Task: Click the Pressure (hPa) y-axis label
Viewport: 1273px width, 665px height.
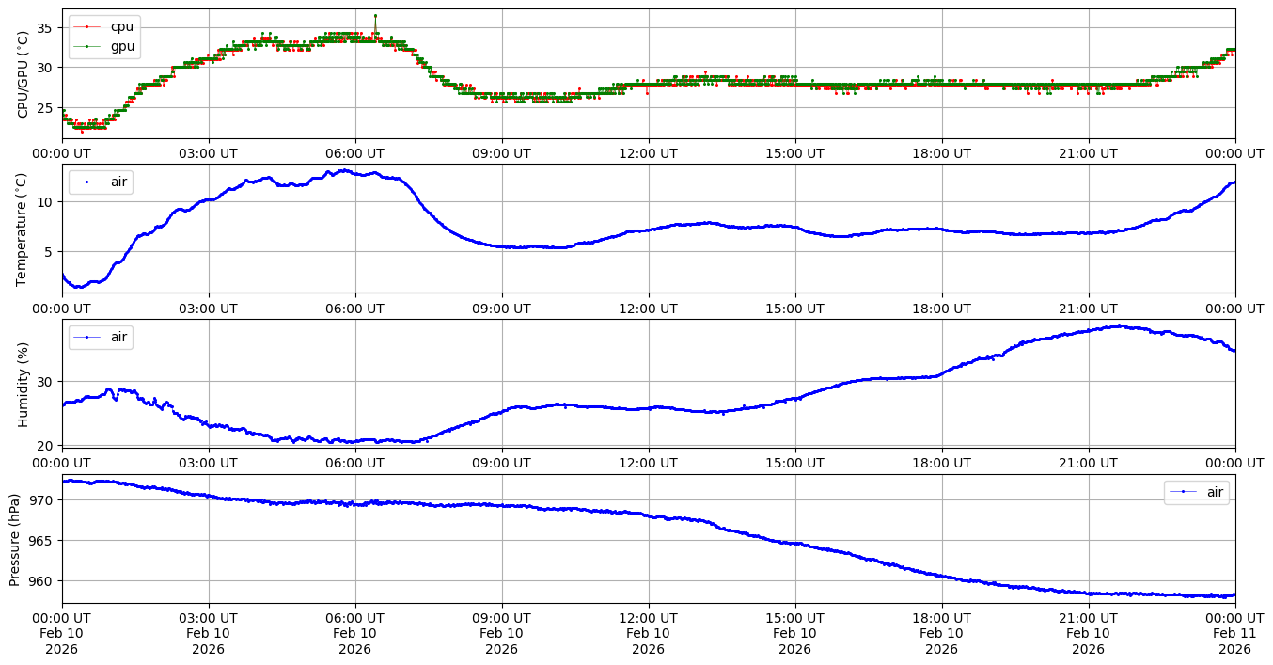Action: 15,539
